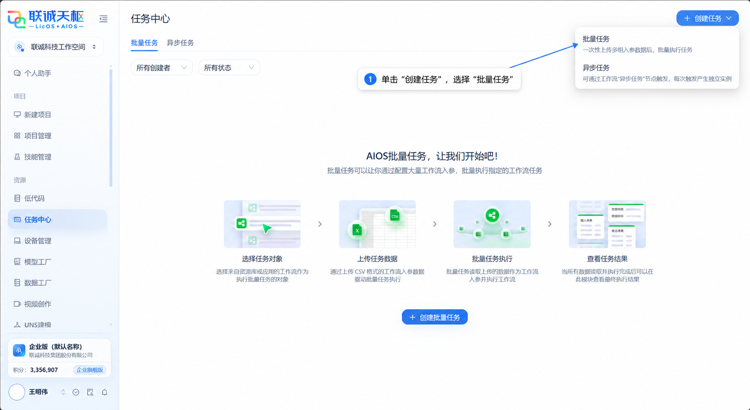Click the 选择任务对象 illustration

(262, 224)
